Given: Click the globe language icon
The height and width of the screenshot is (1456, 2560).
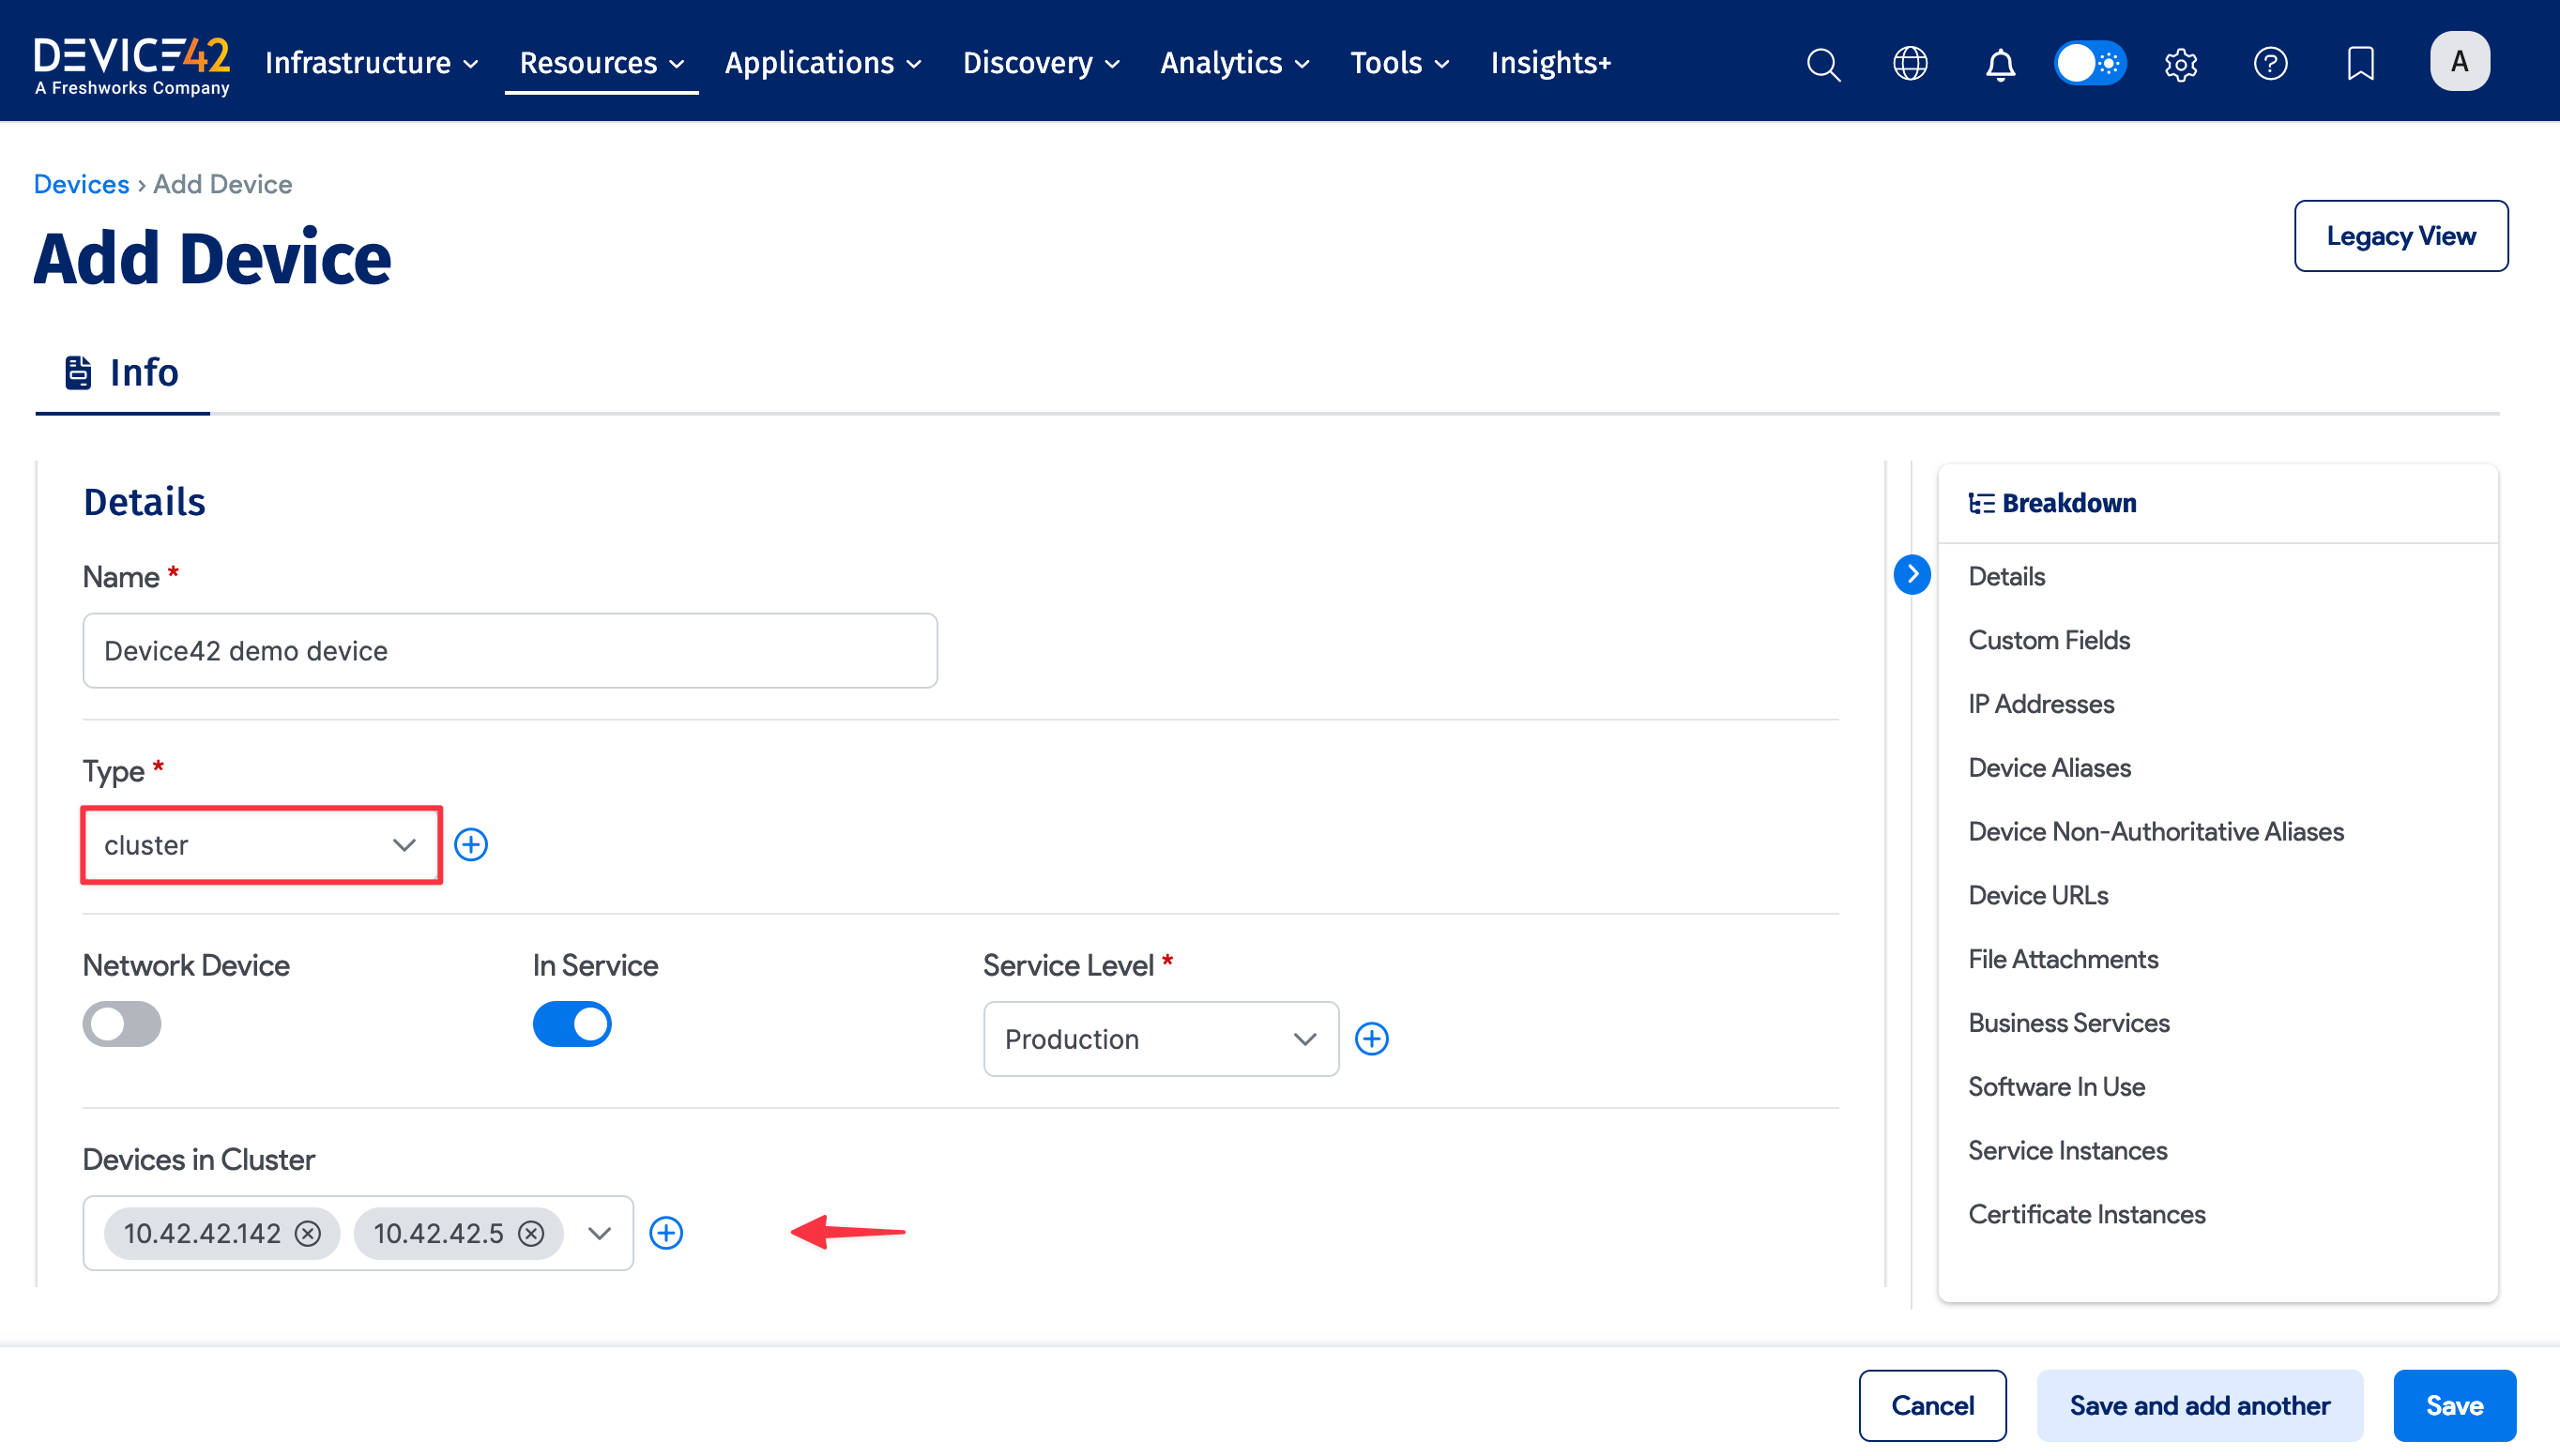Looking at the screenshot, I should pyautogui.click(x=1910, y=64).
